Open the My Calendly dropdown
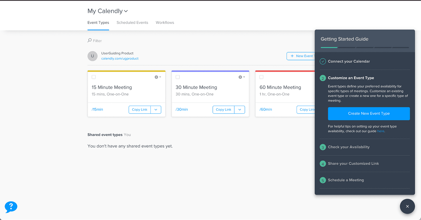421x220 pixels. pyautogui.click(x=125, y=11)
